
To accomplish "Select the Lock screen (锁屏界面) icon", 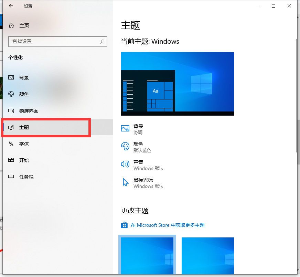I will pyautogui.click(x=11, y=111).
